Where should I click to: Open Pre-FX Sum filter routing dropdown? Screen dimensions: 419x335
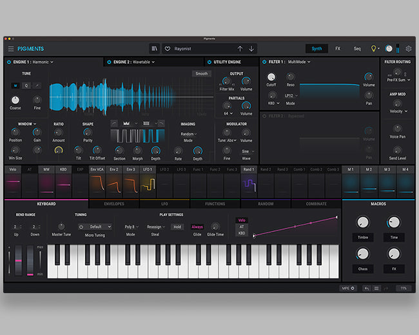[398, 80]
